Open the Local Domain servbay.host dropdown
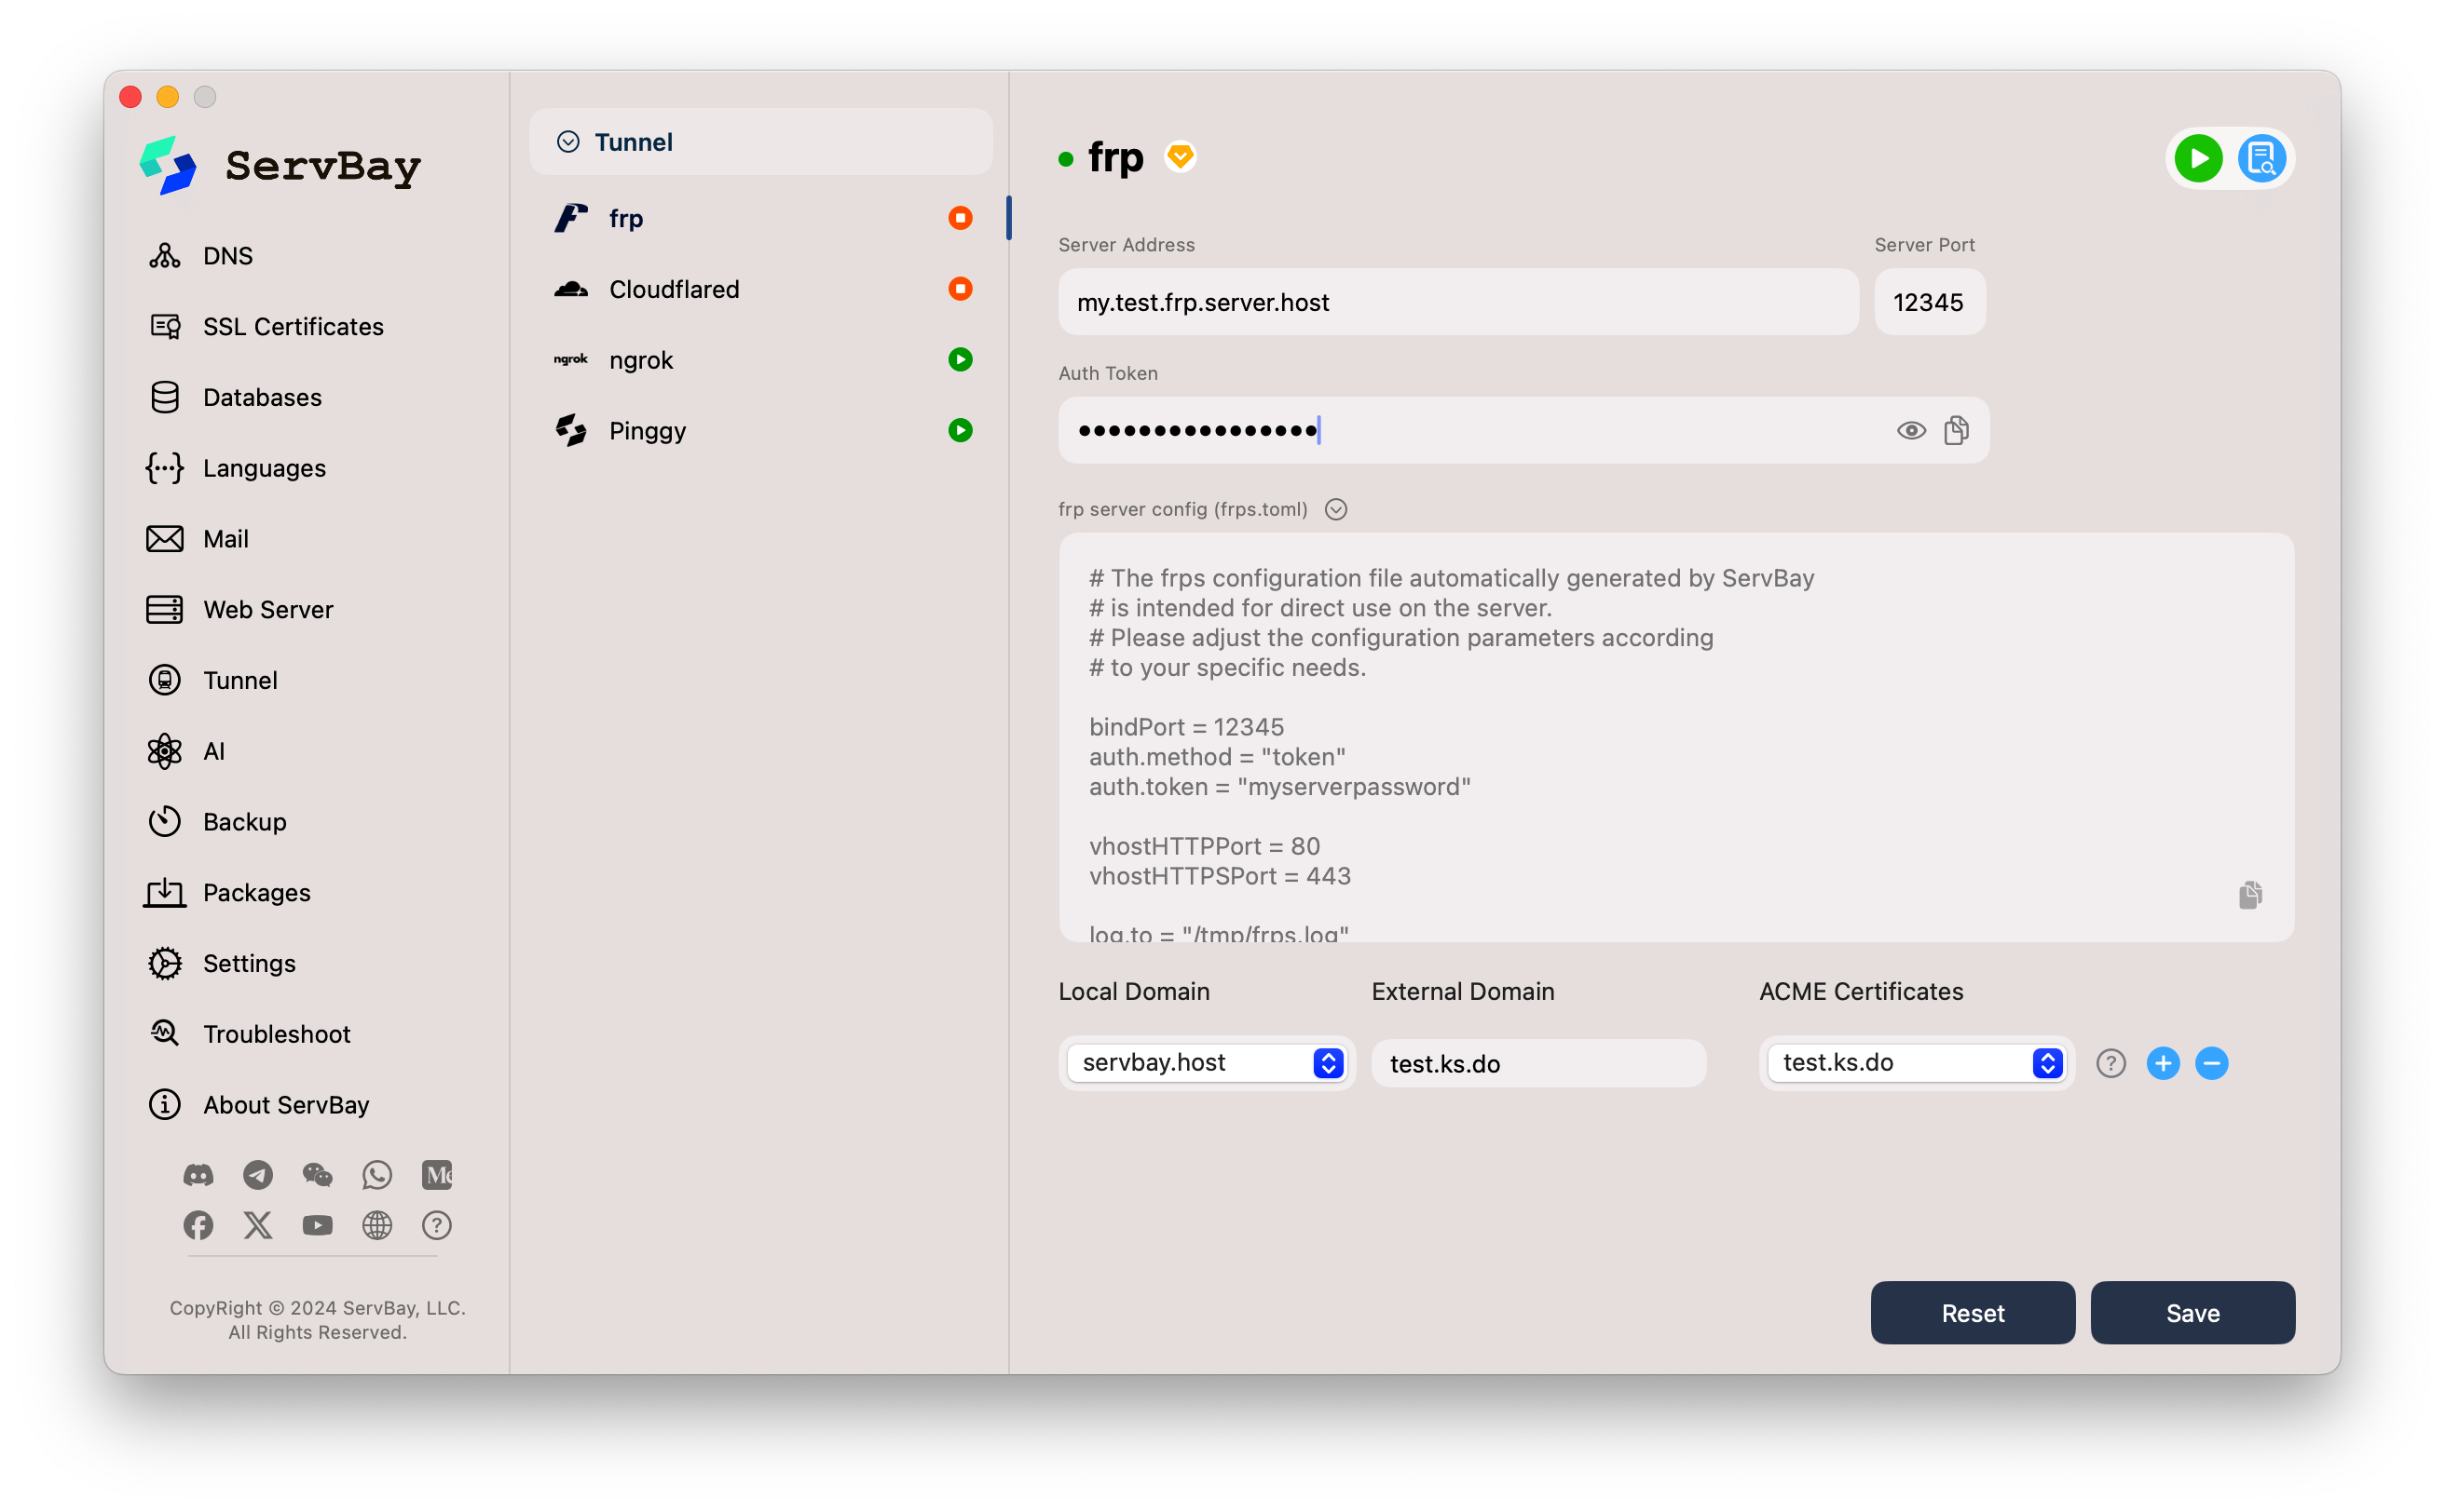This screenshot has height=1512, width=2445. click(1207, 1063)
